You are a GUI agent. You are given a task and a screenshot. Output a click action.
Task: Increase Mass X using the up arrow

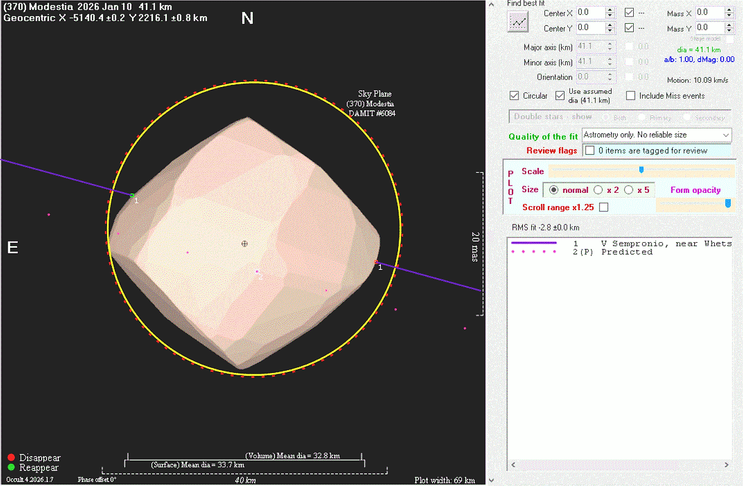tap(729, 9)
